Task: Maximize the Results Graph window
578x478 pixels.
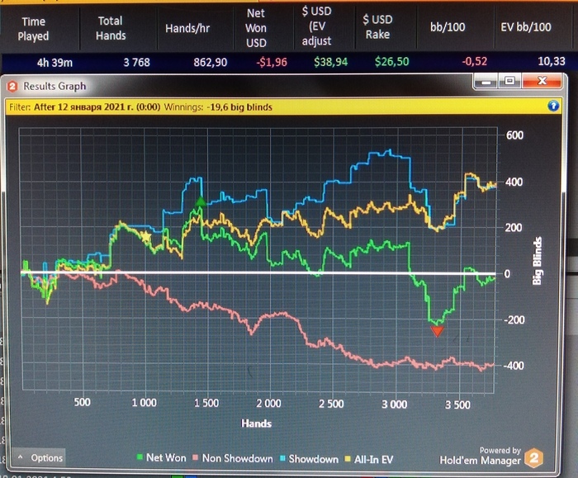Action: tap(509, 81)
